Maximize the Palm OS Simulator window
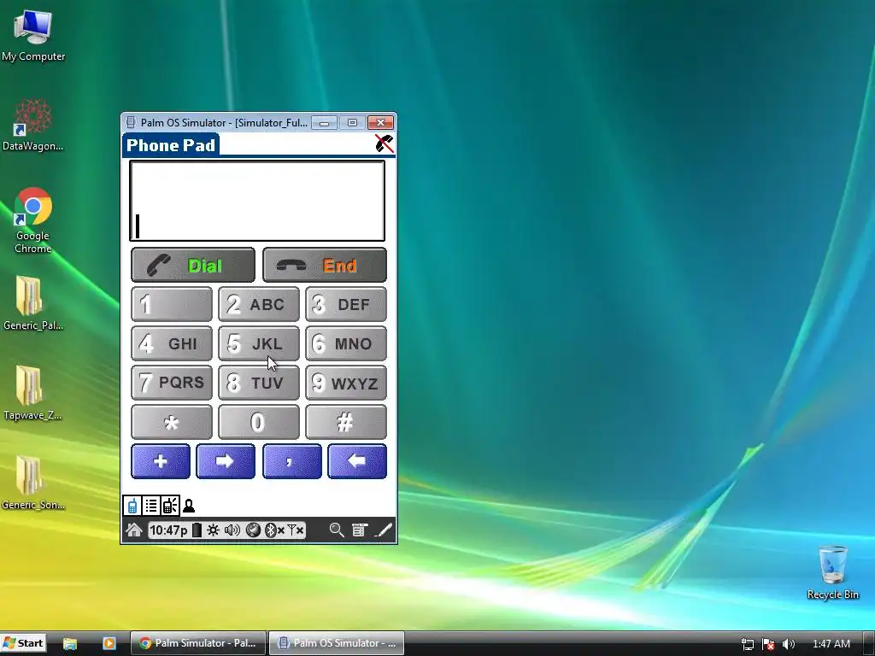This screenshot has width=875, height=656. [352, 123]
